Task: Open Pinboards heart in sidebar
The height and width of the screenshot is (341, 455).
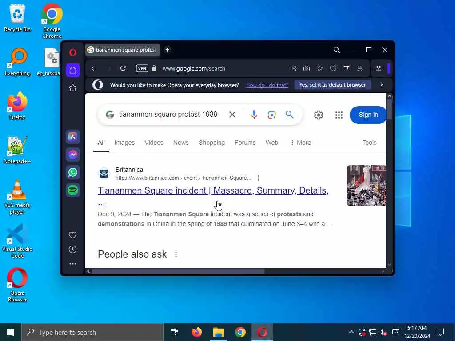Action: [x=72, y=235]
